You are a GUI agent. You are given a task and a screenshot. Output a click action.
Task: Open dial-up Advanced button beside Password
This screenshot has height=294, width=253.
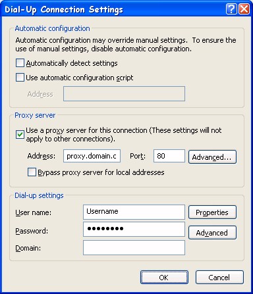click(x=212, y=232)
